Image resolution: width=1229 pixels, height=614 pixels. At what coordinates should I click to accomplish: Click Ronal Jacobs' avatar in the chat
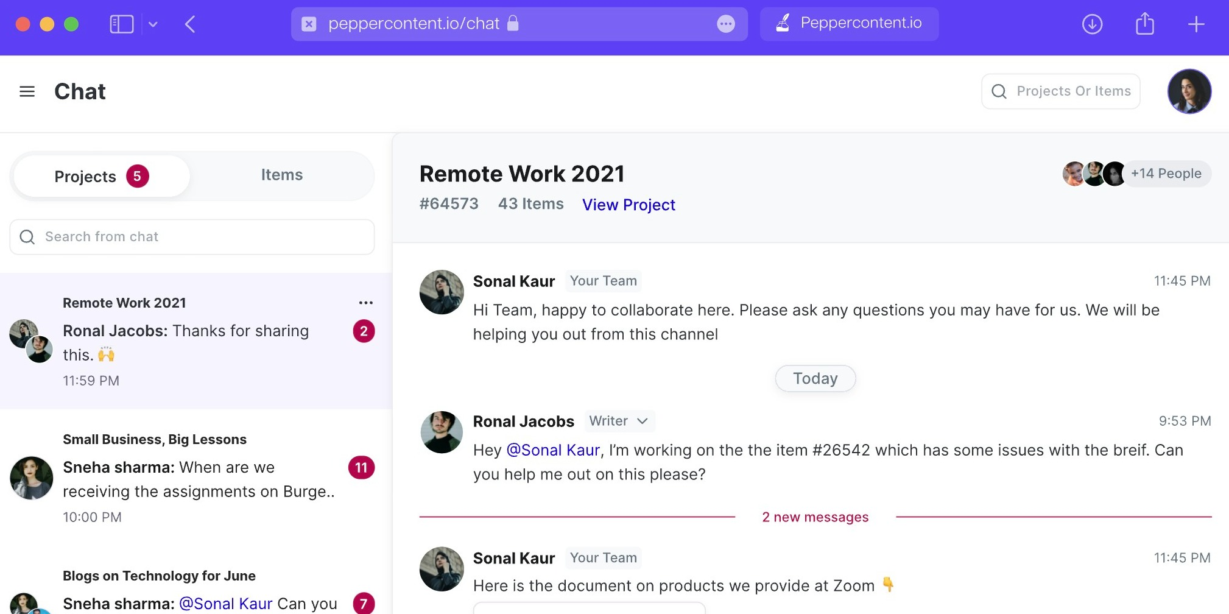click(x=442, y=432)
